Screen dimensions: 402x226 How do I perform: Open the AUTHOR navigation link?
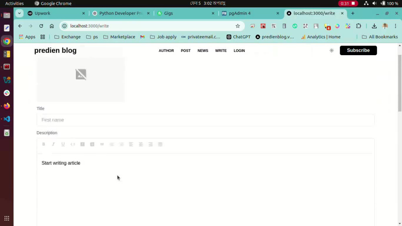tap(166, 51)
